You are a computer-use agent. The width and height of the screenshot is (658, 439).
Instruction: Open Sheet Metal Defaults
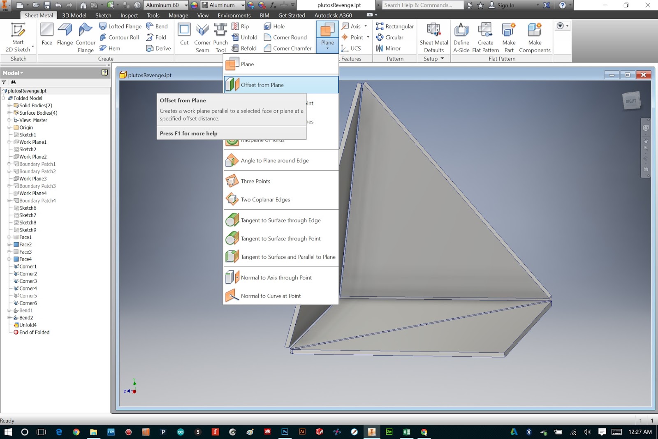[433, 37]
